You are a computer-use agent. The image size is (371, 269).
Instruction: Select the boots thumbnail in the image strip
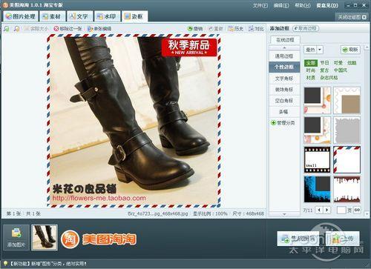(45, 237)
